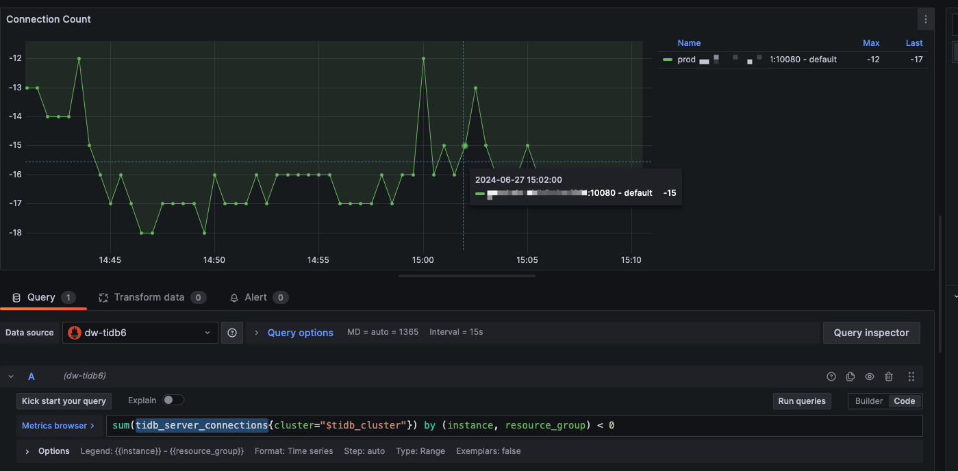Duplicate query A with the copy icon

850,377
